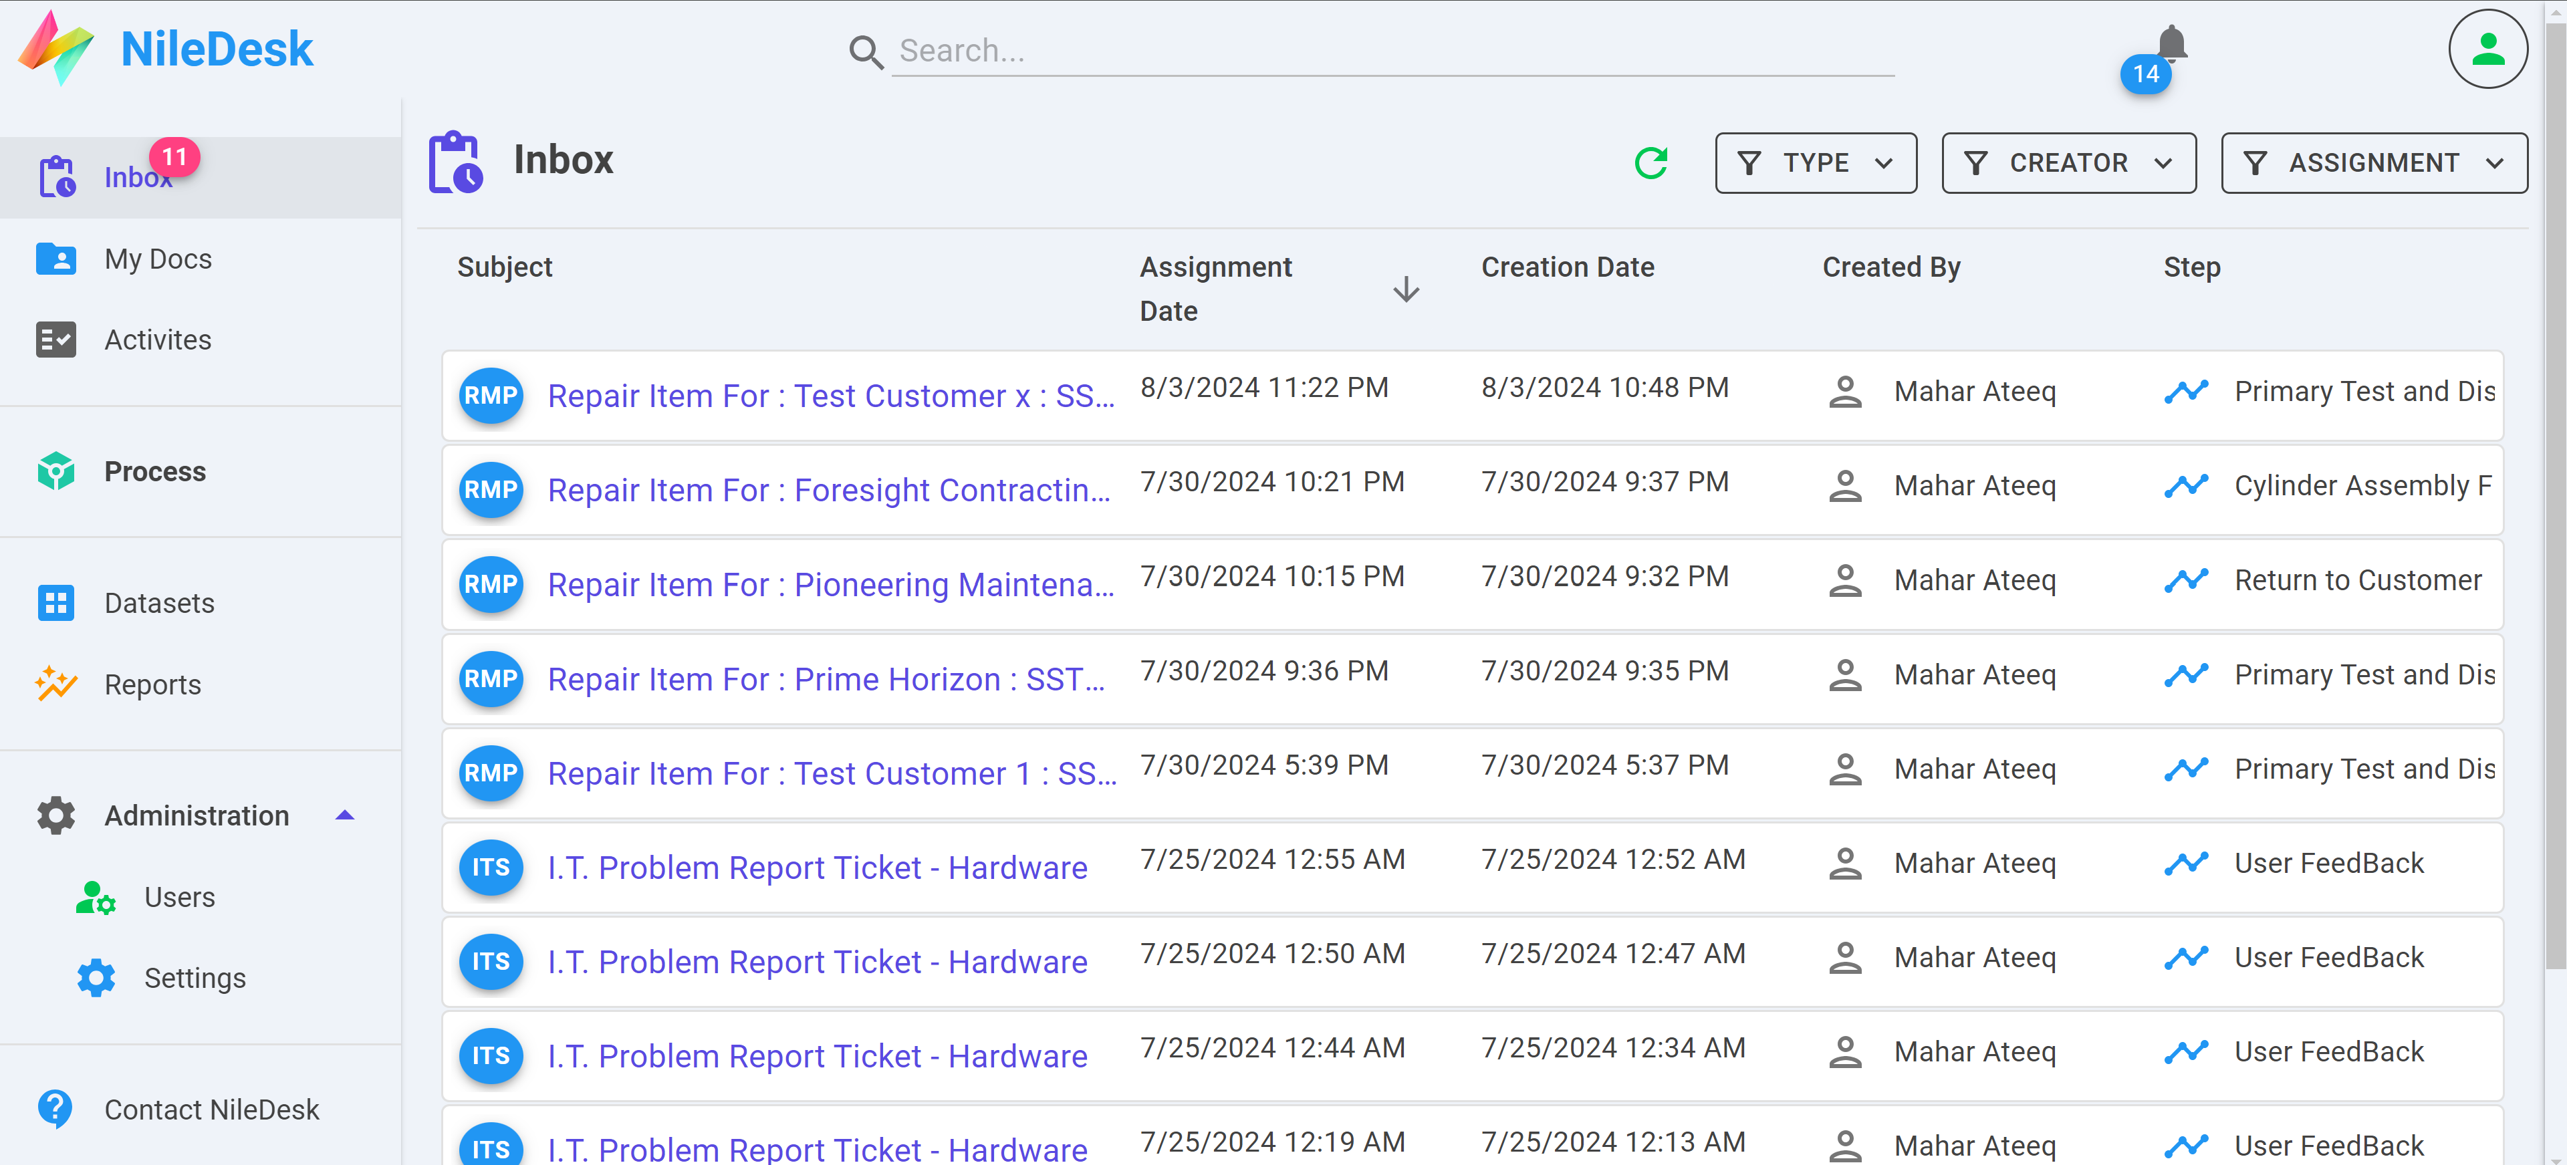
Task: Click the Process cube icon
Action: 55,471
